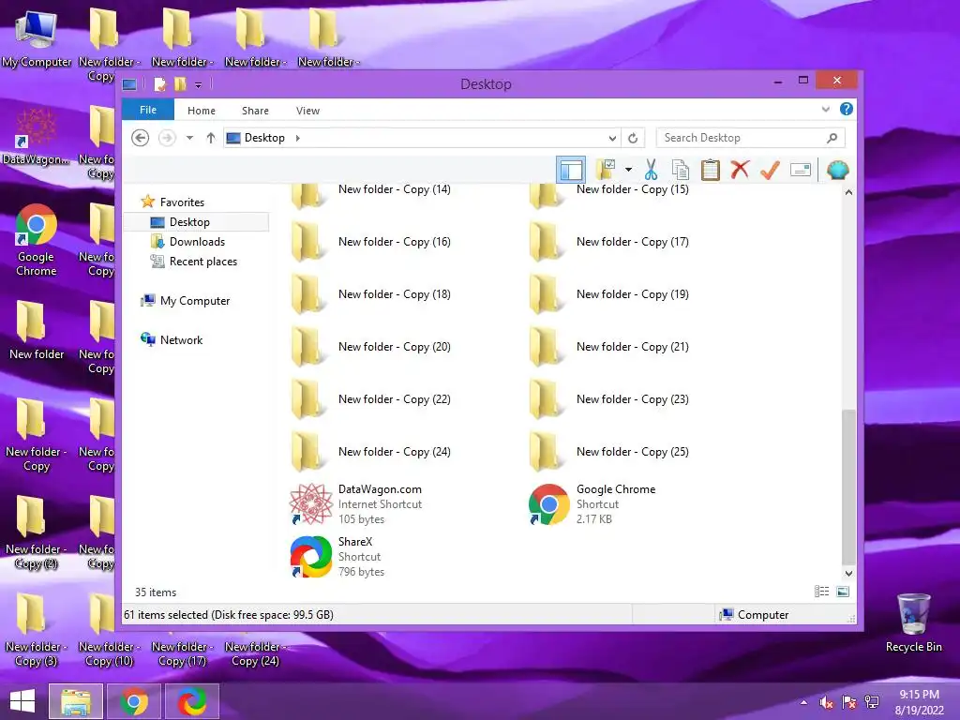The height and width of the screenshot is (720, 960).
Task: Click Properties icon in quick access toolbar
Action: click(160, 83)
